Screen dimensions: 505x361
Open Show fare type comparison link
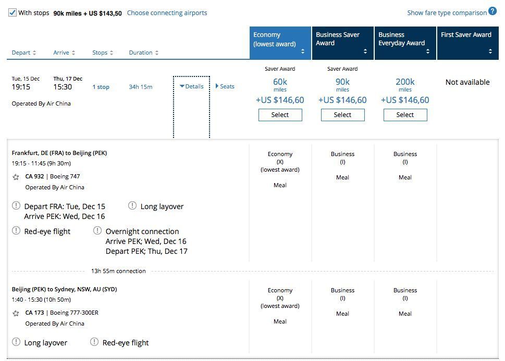click(x=447, y=13)
